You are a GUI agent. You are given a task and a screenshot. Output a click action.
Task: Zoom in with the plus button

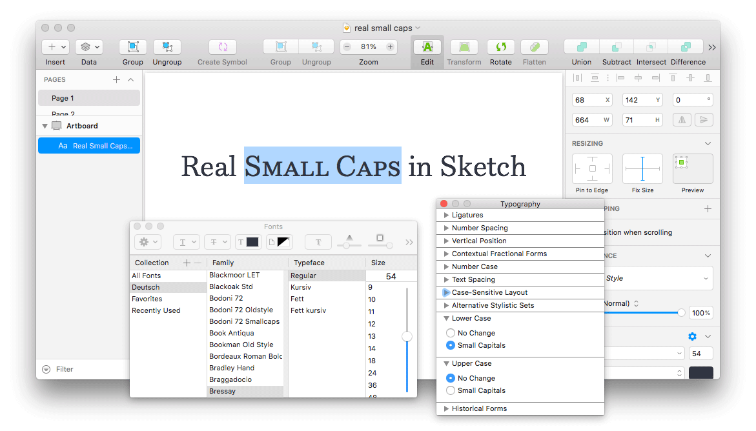389,46
